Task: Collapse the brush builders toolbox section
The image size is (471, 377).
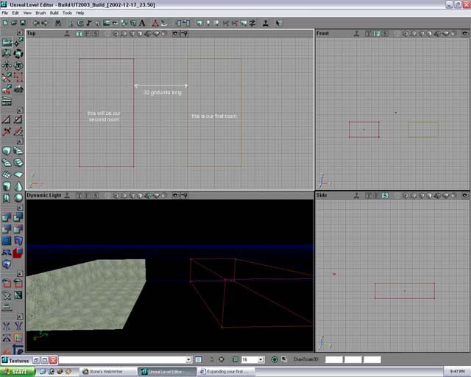Action: click(20, 141)
